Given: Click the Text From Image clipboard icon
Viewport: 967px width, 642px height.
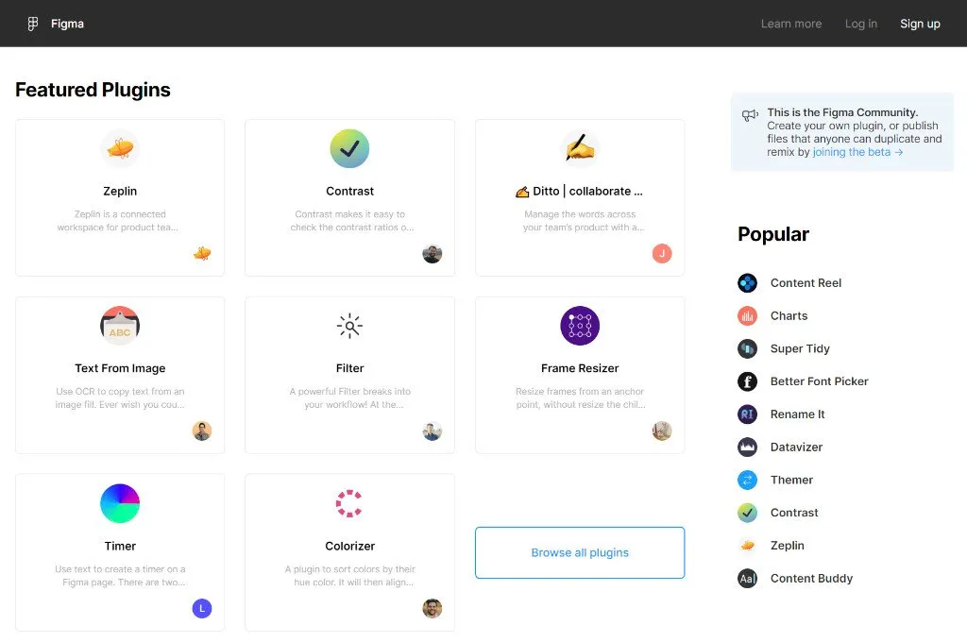Looking at the screenshot, I should (x=120, y=326).
